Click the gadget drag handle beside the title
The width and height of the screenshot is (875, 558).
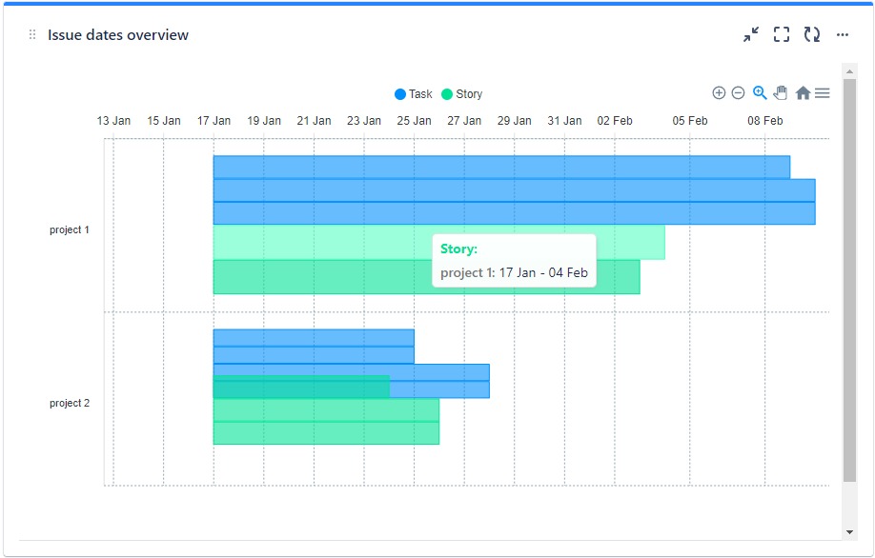click(32, 35)
